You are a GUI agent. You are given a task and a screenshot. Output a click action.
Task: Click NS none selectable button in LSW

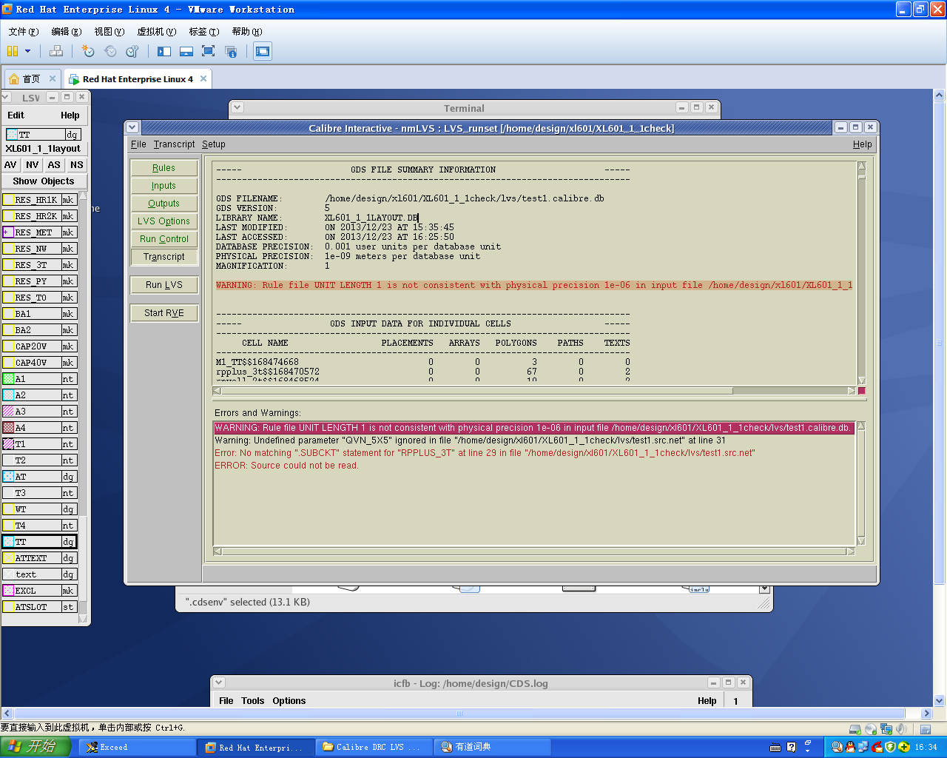[x=77, y=165]
